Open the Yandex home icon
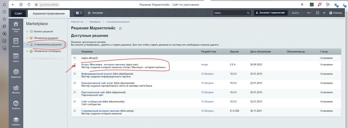This screenshot has height=128, width=348. coord(21,4)
